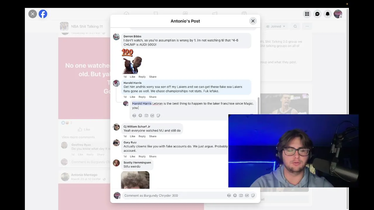This screenshot has height=210, width=374.
Task: Open Cj William Scharf Jr's profile name
Action: click(x=137, y=127)
